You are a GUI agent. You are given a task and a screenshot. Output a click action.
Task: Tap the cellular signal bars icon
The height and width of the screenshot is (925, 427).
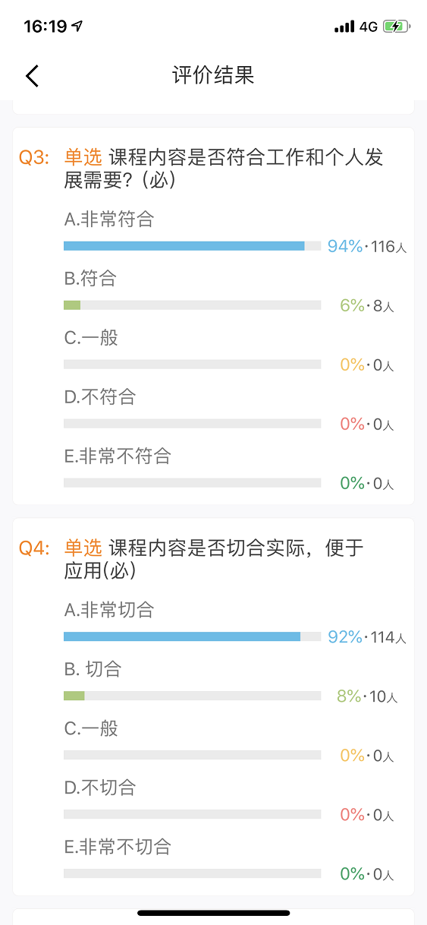coord(344,27)
